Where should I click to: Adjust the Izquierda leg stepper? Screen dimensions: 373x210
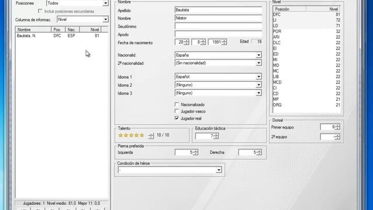[x=195, y=152]
